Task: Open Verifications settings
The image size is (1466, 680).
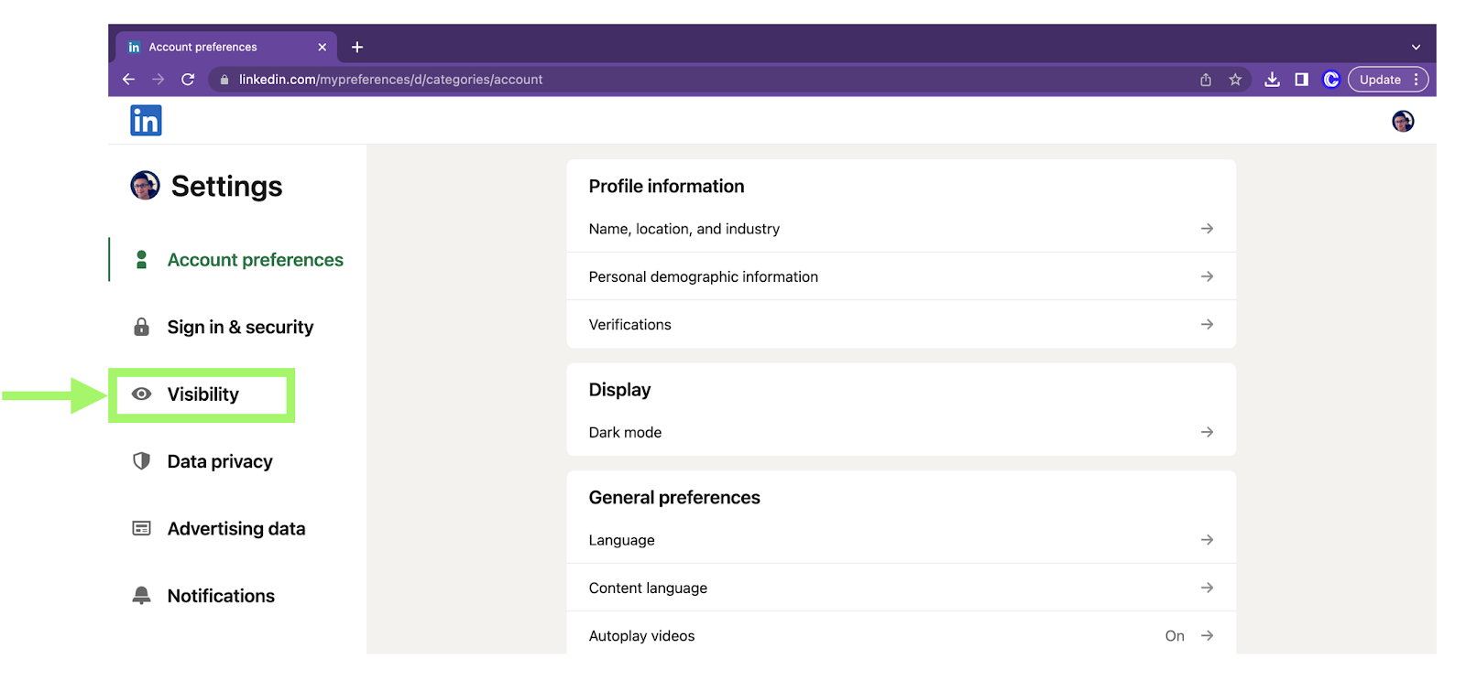Action: tap(901, 325)
